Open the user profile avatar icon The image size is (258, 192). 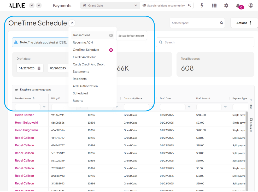251,5
